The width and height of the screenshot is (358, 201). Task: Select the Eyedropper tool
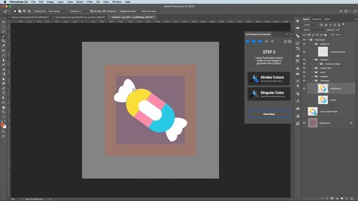(x=3, y=46)
